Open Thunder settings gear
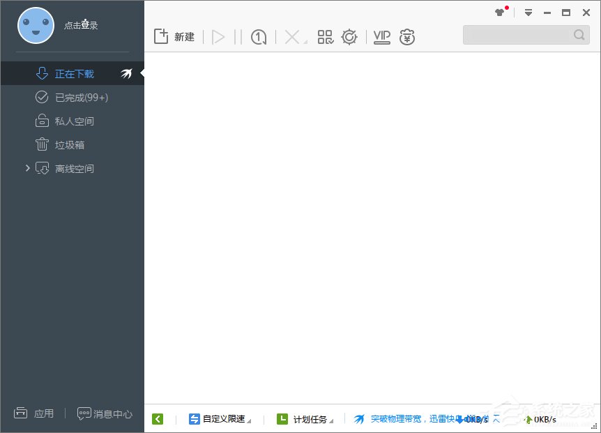The image size is (601, 433). click(349, 36)
